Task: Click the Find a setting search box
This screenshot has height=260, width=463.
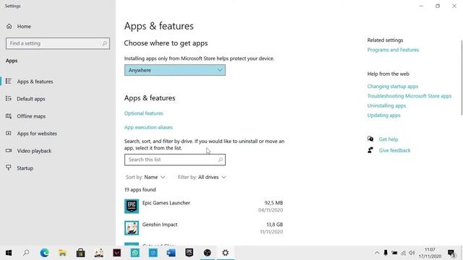Action: pos(58,43)
